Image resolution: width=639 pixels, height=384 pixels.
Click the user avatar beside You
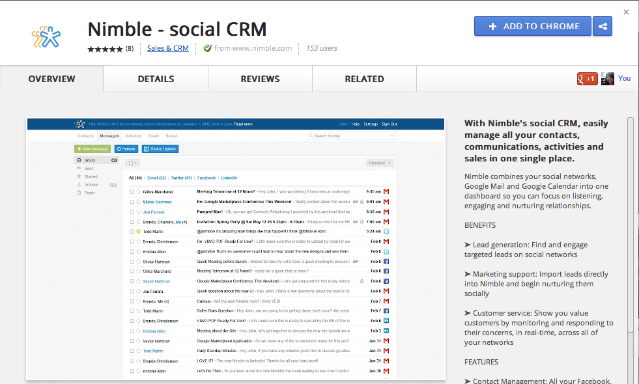click(x=608, y=79)
